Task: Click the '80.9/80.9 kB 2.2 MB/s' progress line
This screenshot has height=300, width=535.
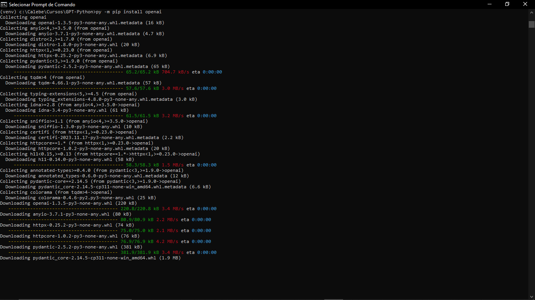Action: (x=110, y=220)
